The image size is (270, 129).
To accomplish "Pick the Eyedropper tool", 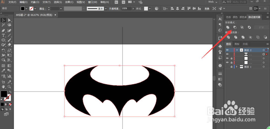I will [x=3, y=71].
